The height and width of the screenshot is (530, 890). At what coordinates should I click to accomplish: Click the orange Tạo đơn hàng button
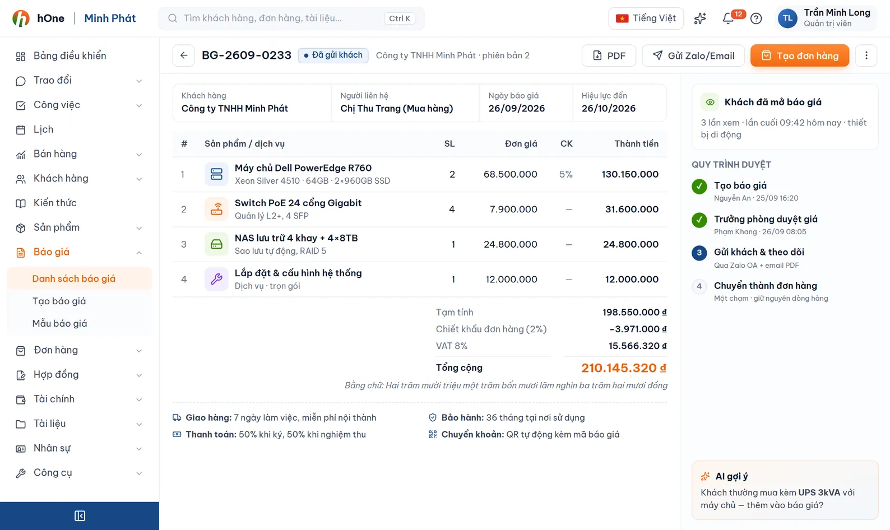[800, 55]
